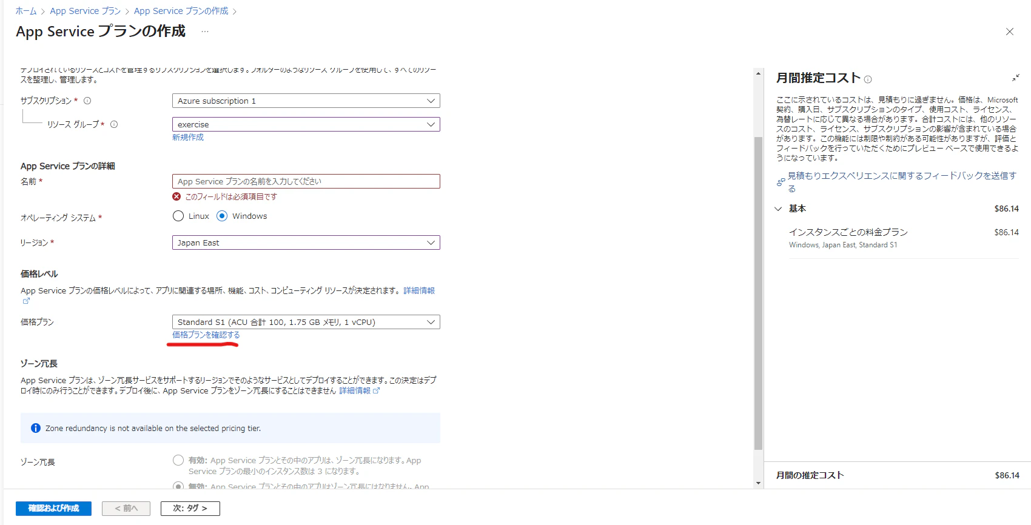Click the monthly estimated cost info icon
Image resolution: width=1031 pixels, height=525 pixels.
[868, 79]
